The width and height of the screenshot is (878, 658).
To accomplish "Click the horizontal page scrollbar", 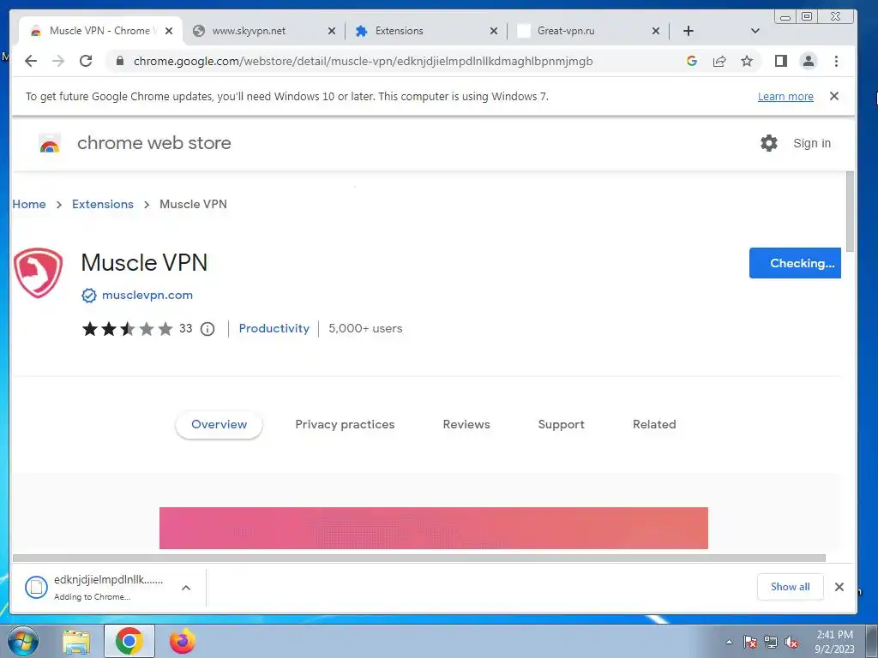I will point(418,558).
